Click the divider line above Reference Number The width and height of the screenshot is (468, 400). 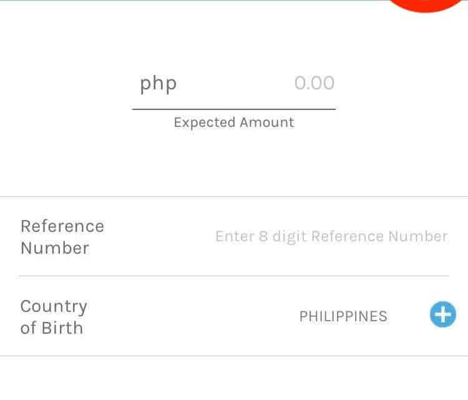pos(233,197)
